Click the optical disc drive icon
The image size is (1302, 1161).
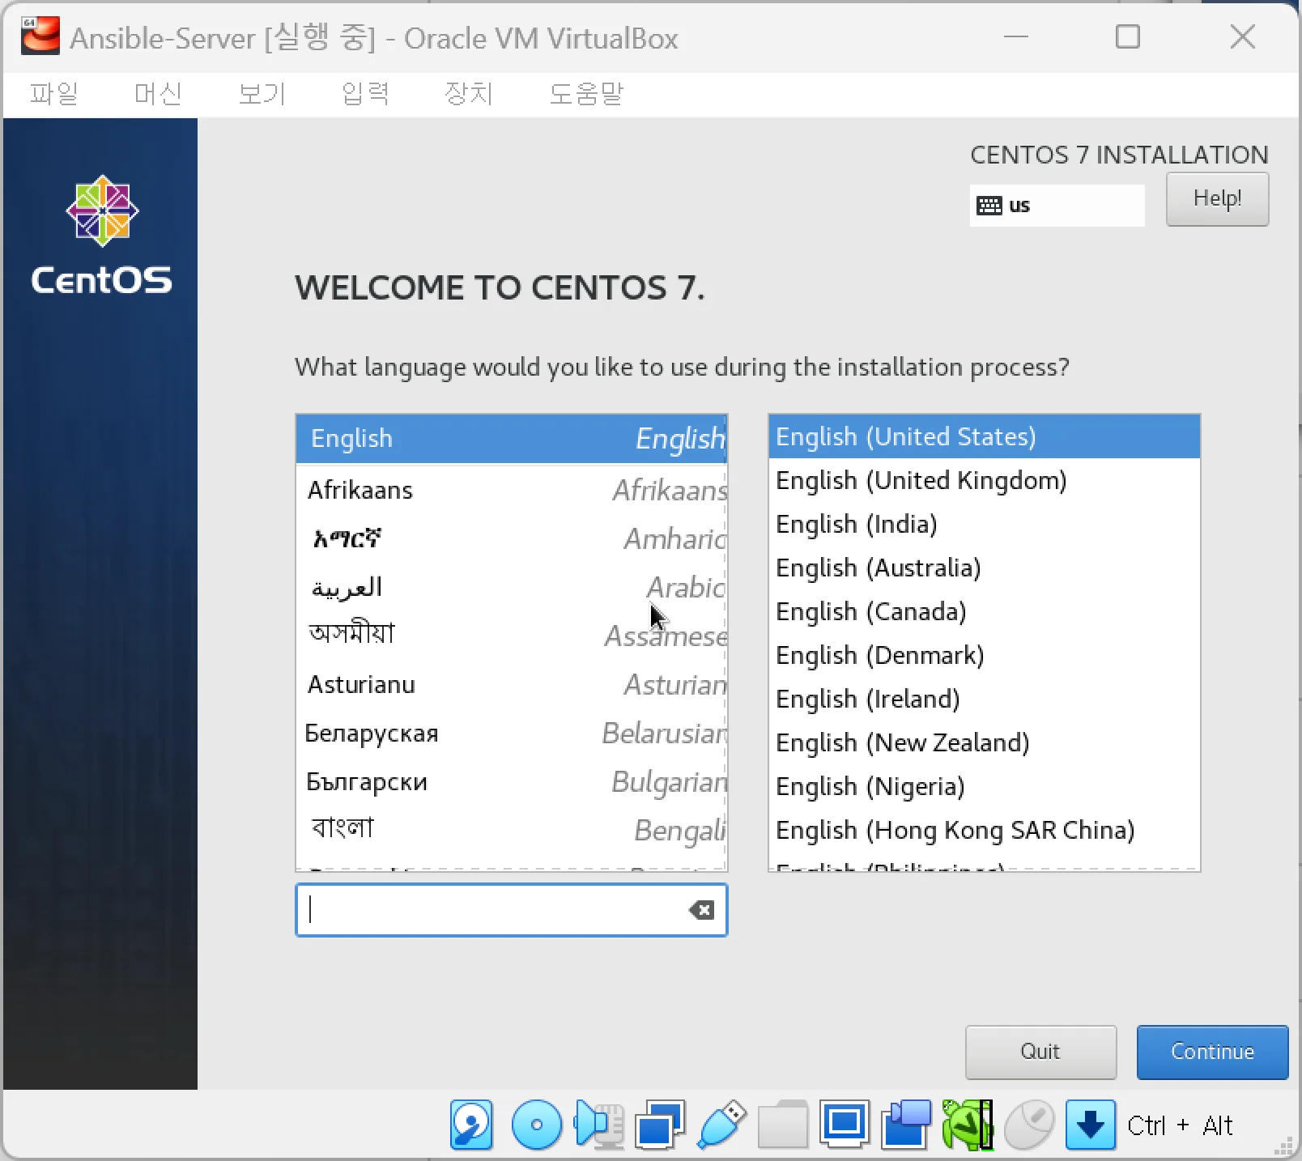tap(536, 1125)
